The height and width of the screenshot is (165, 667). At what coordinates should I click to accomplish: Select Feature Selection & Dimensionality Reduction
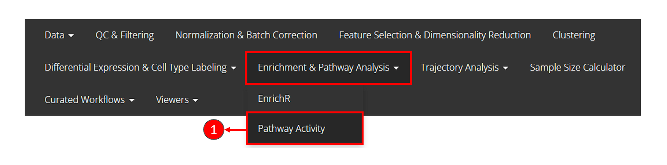[x=435, y=35]
